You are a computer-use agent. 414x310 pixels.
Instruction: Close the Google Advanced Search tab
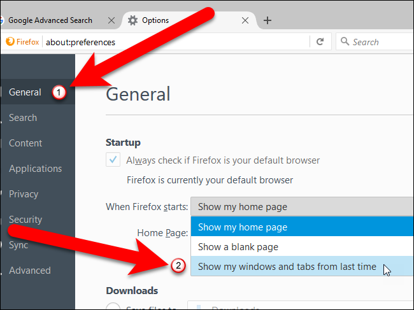[x=111, y=20]
